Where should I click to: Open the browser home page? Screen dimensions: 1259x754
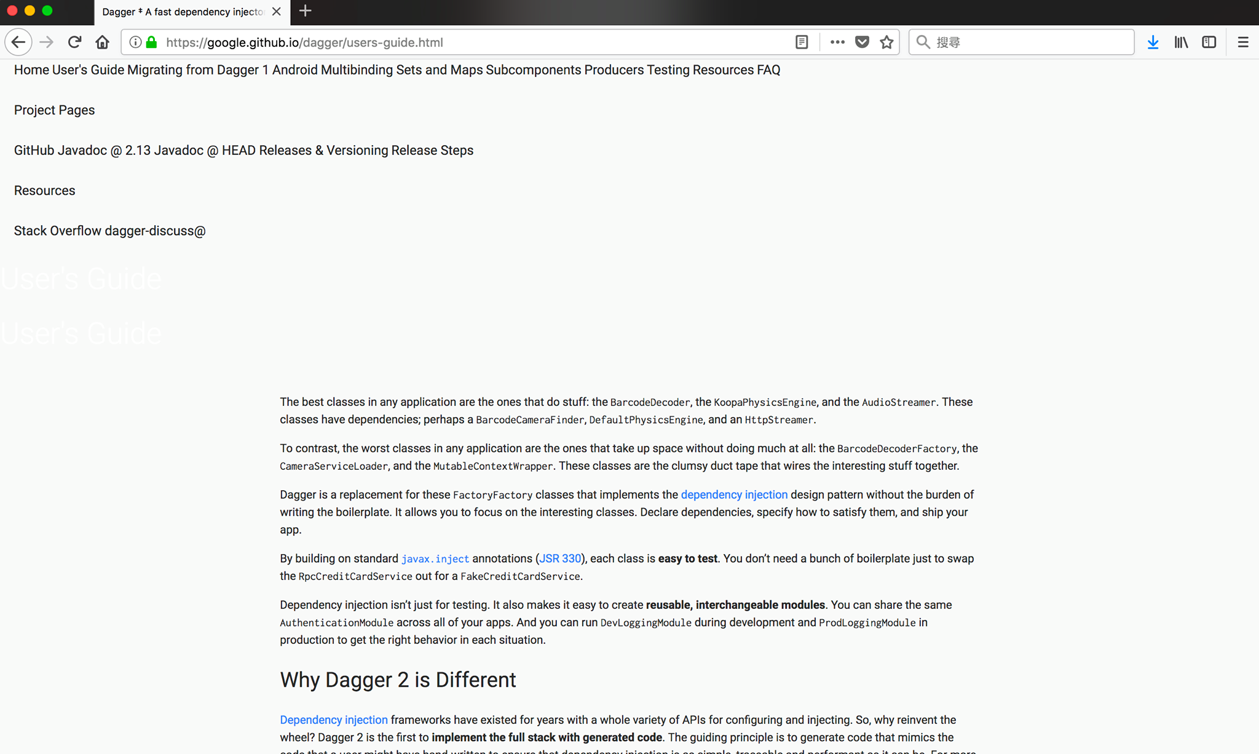[102, 42]
